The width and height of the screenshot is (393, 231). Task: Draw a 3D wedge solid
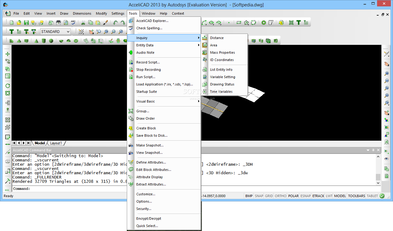coord(12,41)
